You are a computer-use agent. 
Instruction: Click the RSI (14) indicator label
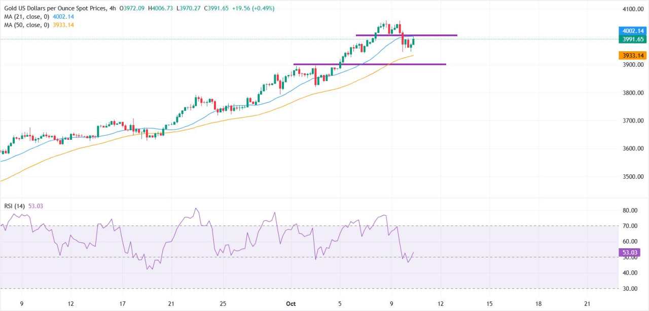coord(14,206)
